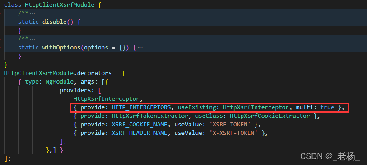Click the 'providers' key
The image size is (367, 165).
coord(75,90)
